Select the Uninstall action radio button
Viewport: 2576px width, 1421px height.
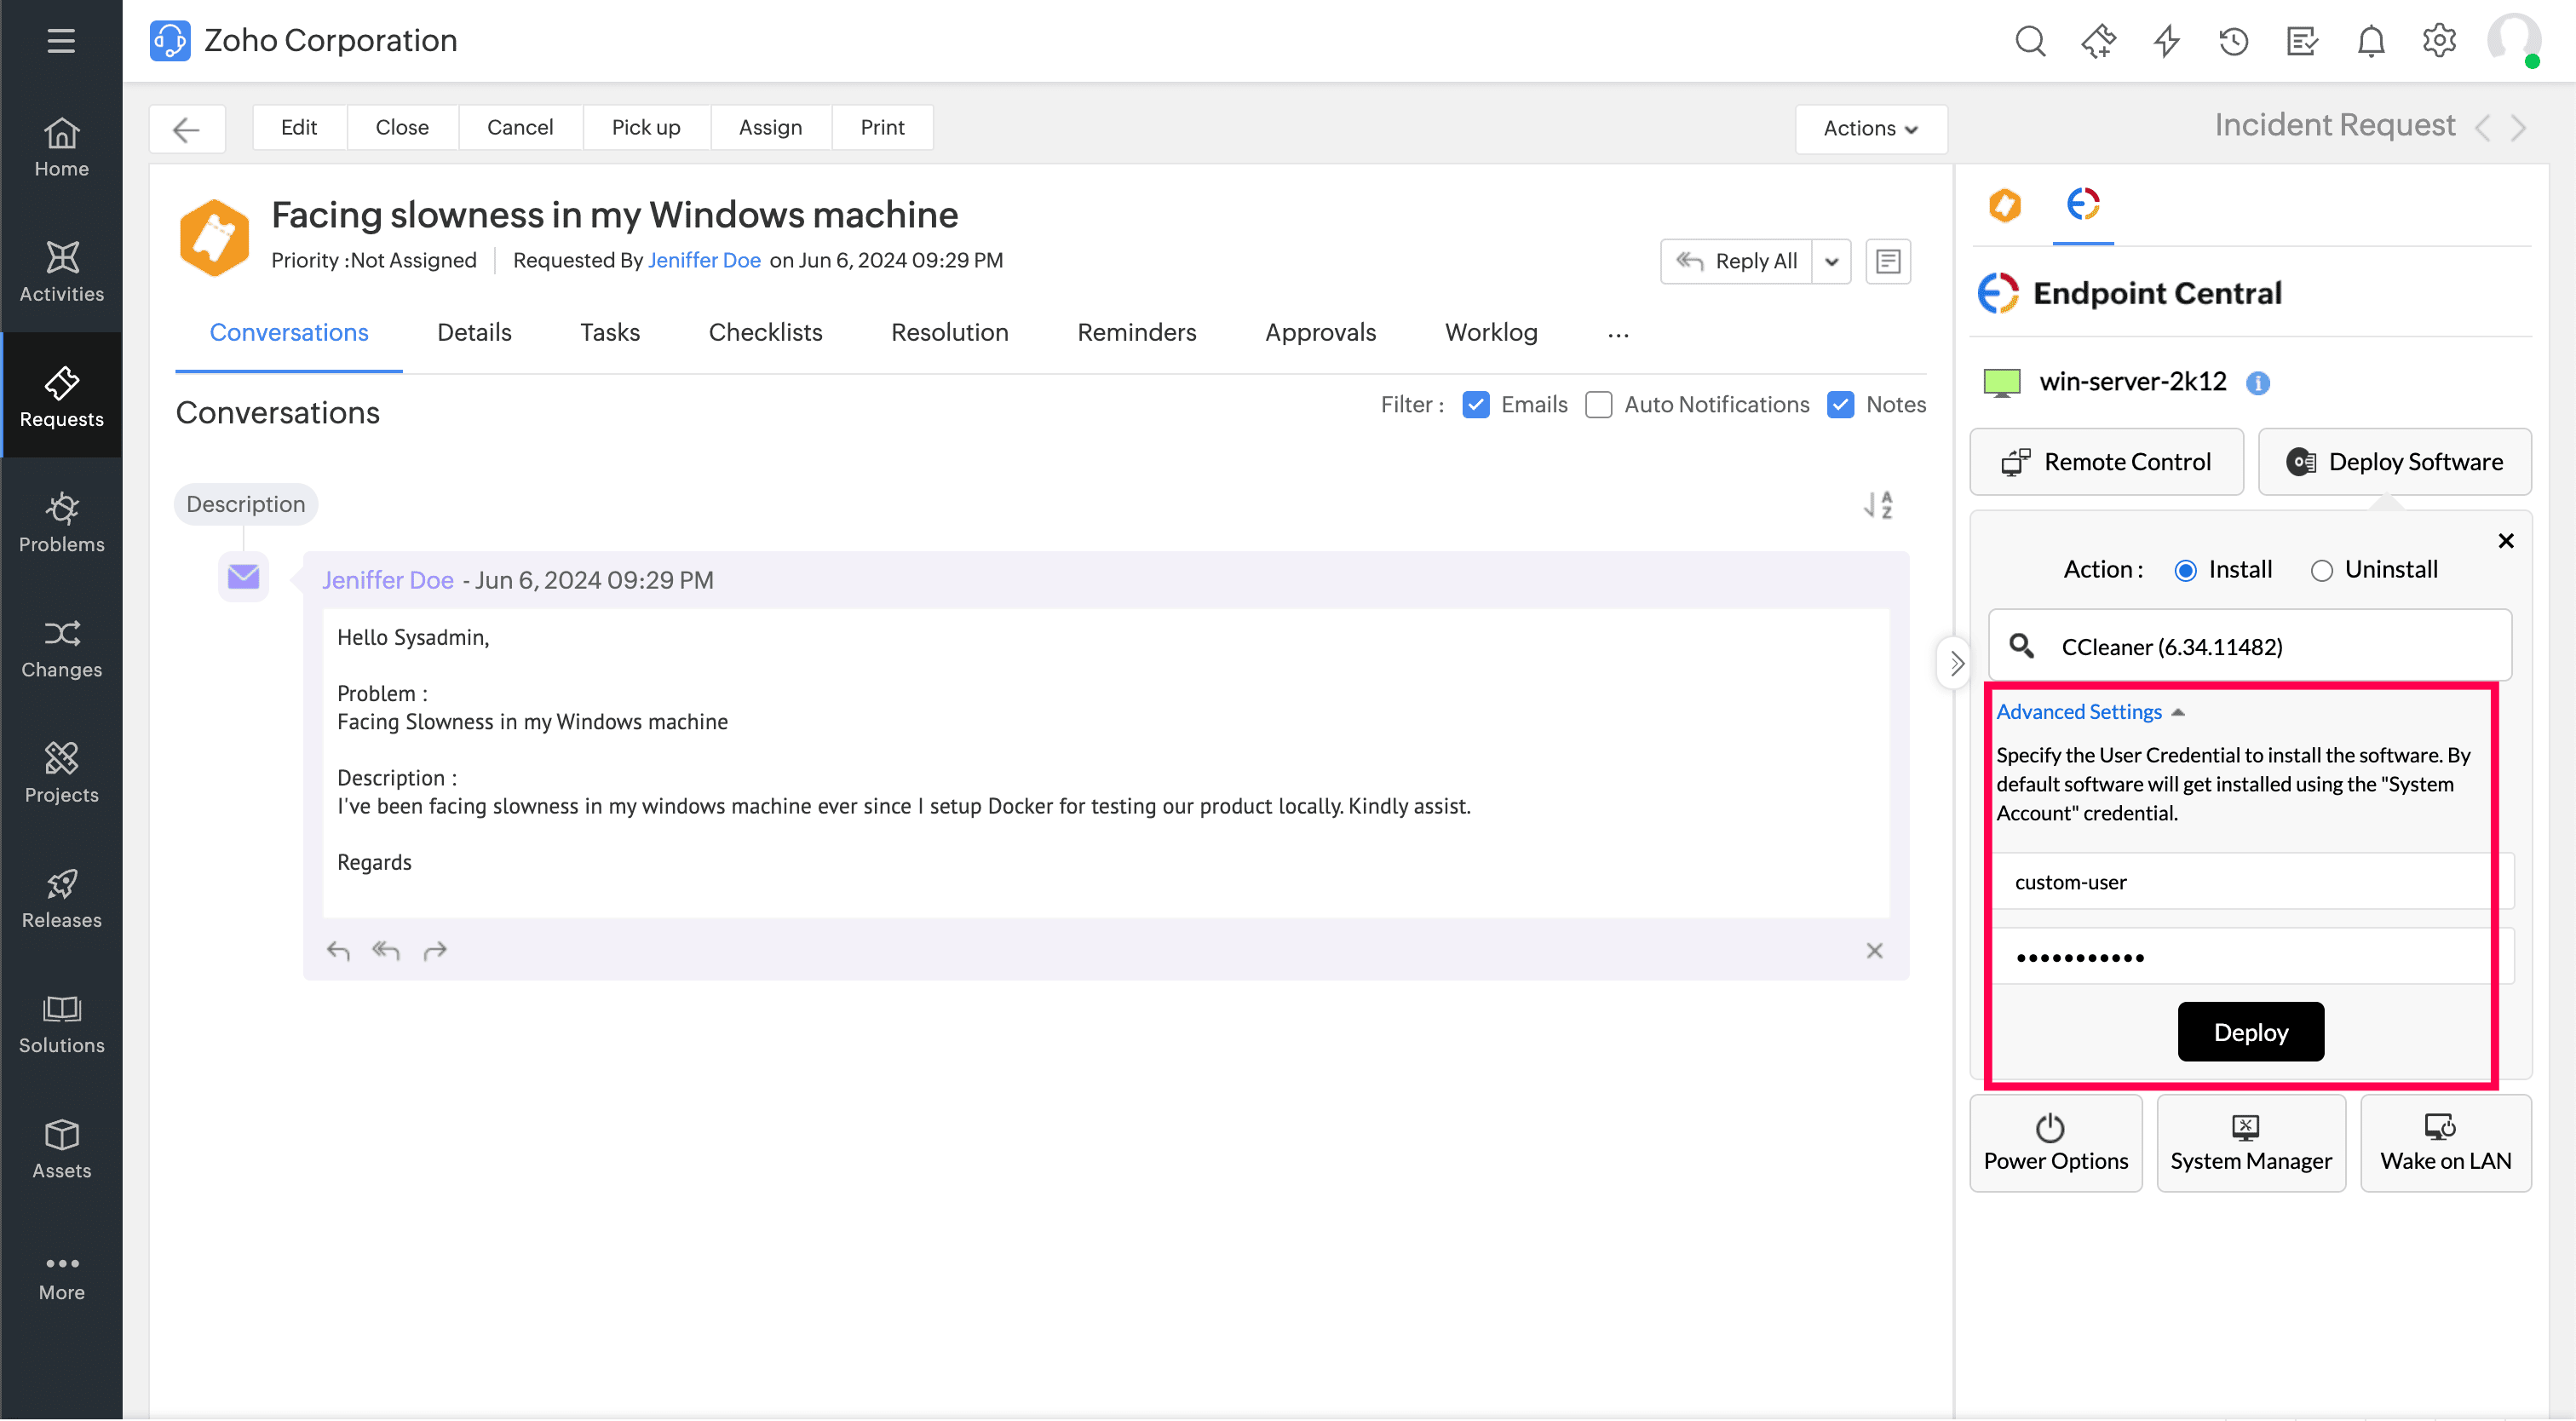2321,570
